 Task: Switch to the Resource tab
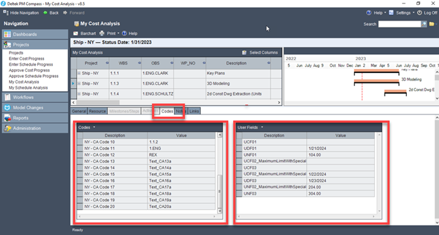point(97,111)
